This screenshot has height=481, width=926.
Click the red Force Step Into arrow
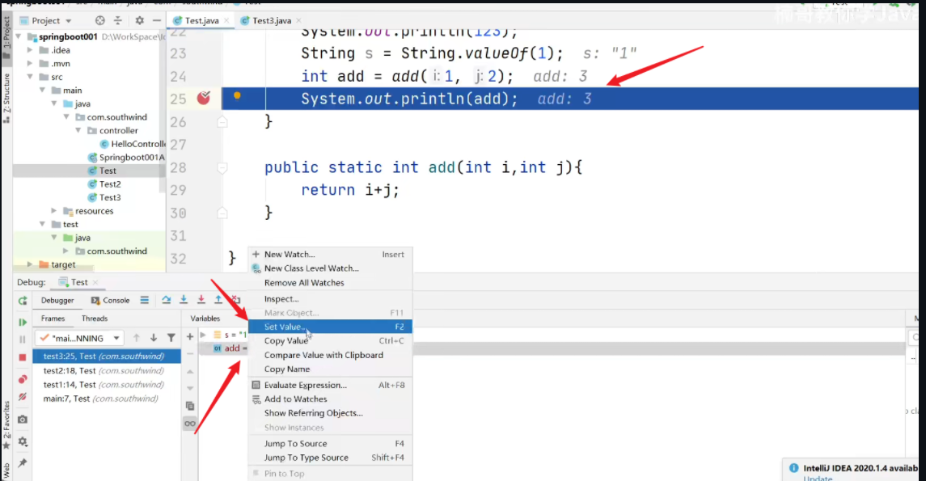click(x=201, y=300)
